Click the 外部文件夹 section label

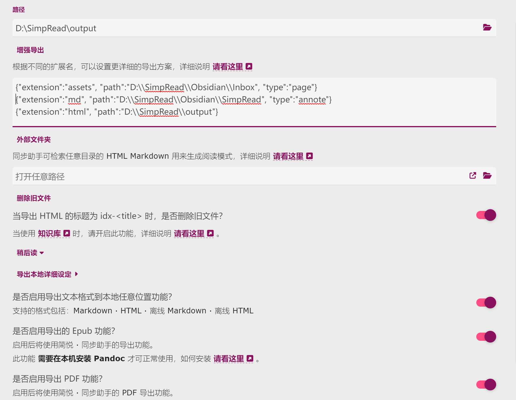tap(34, 139)
